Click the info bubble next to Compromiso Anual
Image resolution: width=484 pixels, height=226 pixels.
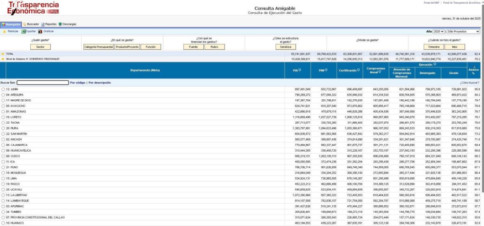coord(380,72)
